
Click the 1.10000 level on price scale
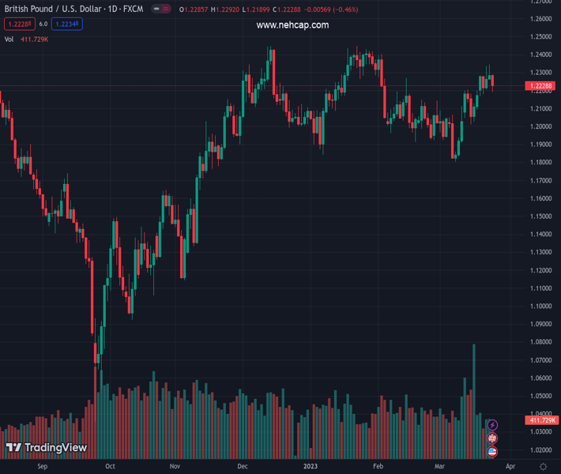[x=541, y=306]
